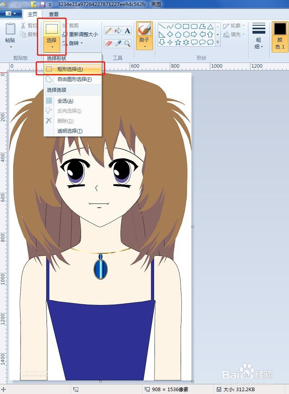Click the Save icon in title bar
The height and width of the screenshot is (394, 289).
(x=43, y=4)
